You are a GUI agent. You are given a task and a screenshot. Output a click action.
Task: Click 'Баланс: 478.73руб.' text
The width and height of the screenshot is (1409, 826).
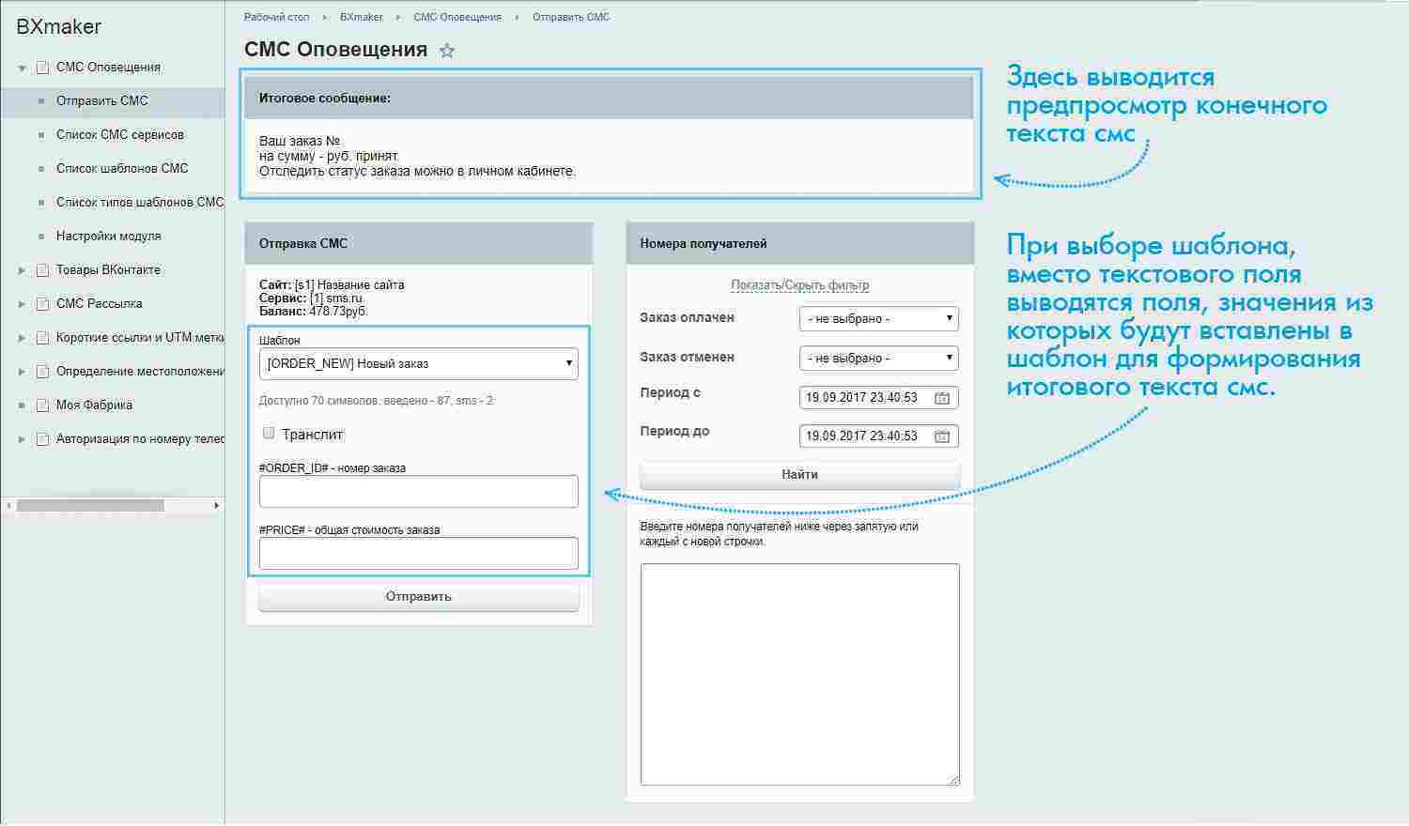pyautogui.click(x=313, y=312)
